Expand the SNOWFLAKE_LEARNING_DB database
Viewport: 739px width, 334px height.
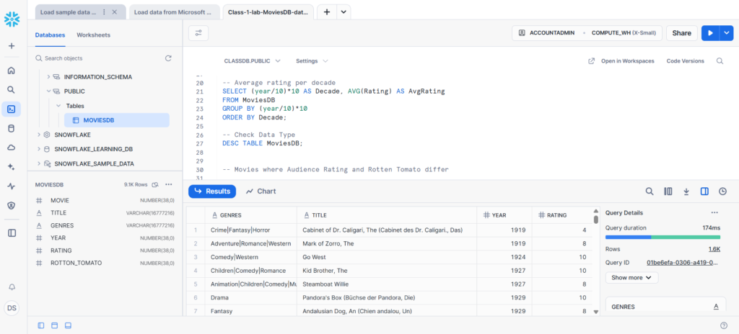(39, 149)
